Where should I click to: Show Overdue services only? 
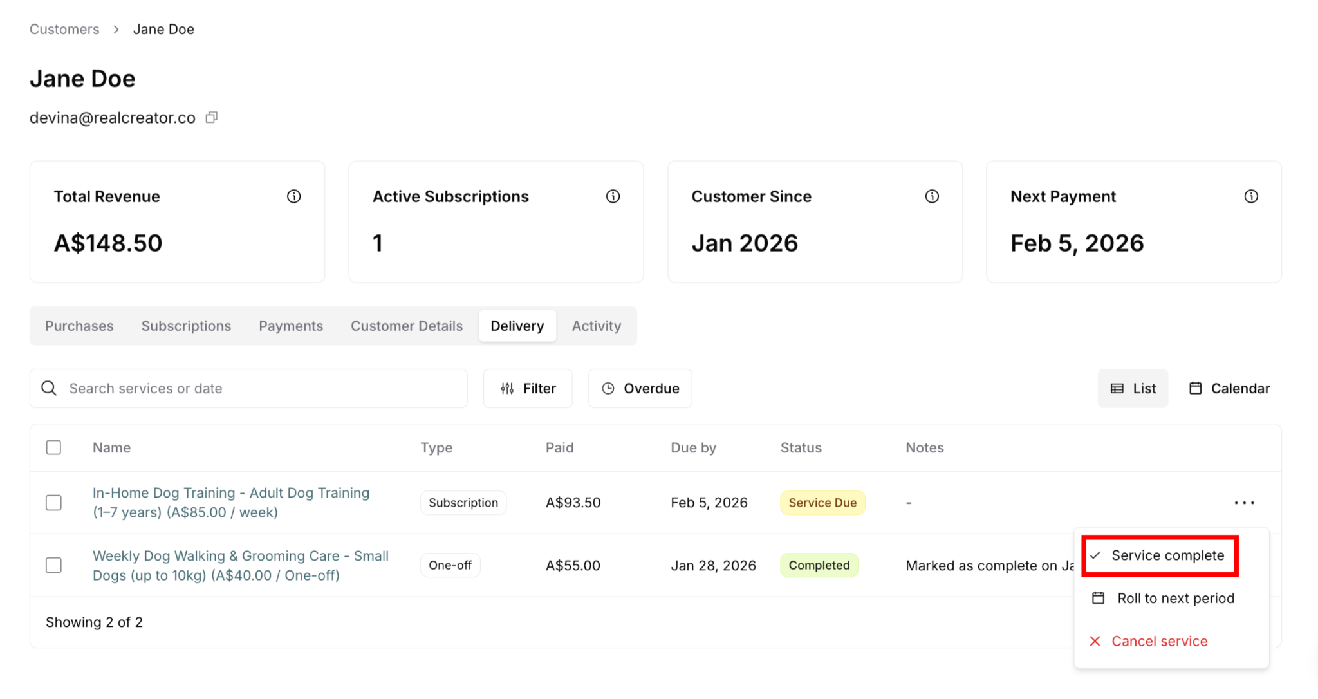point(640,388)
